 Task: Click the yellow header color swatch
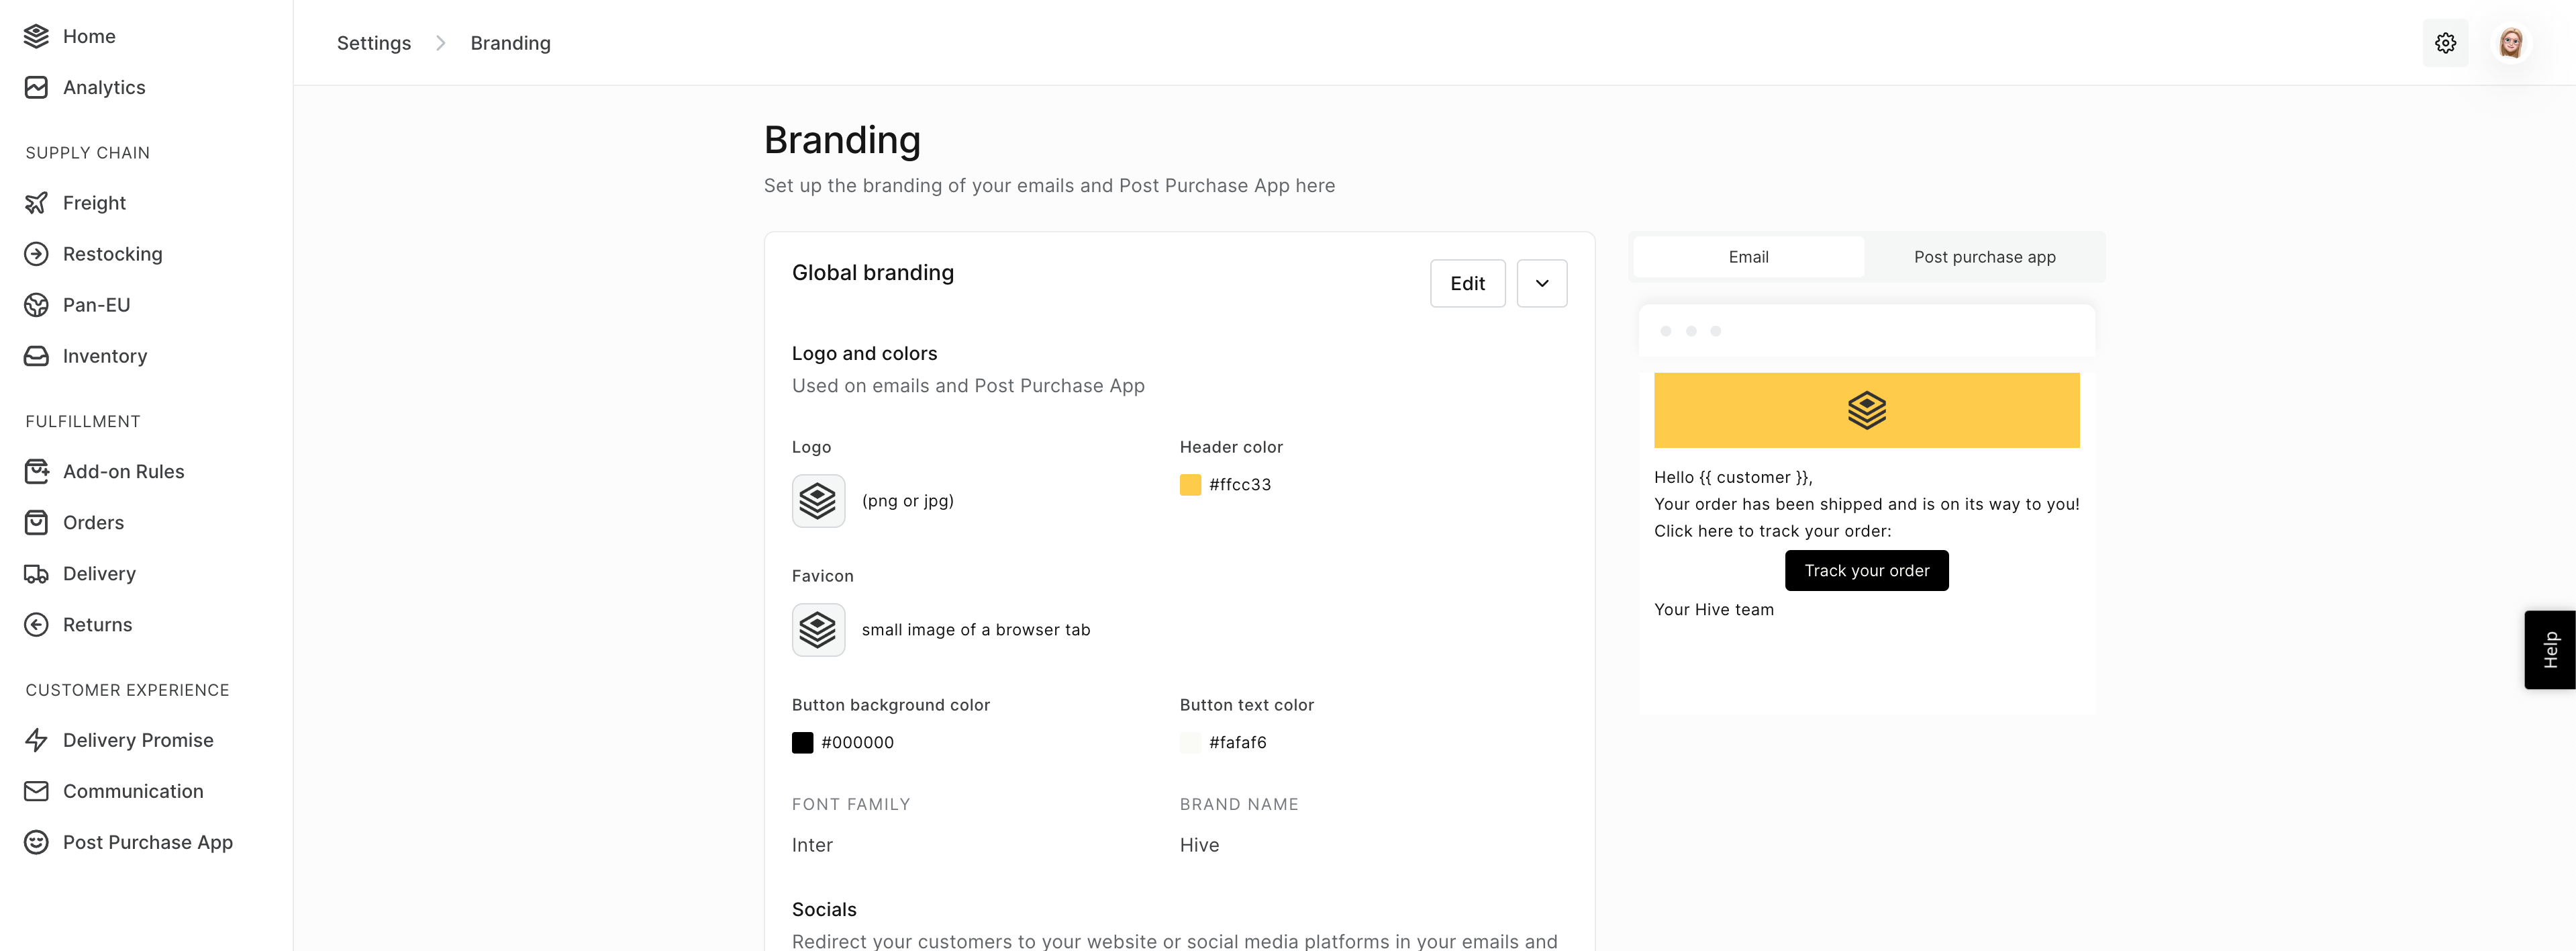(1190, 484)
